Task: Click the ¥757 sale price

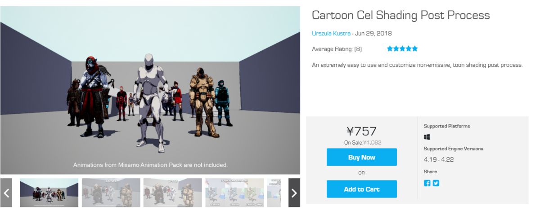Action: [361, 131]
